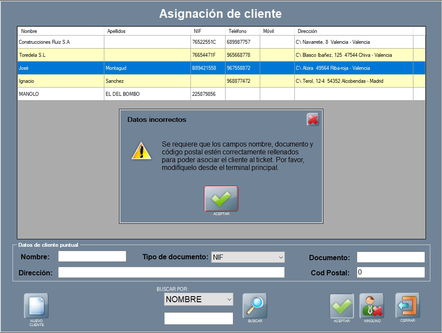Select the Cod Postal field
442x333 pixels.
(390, 272)
